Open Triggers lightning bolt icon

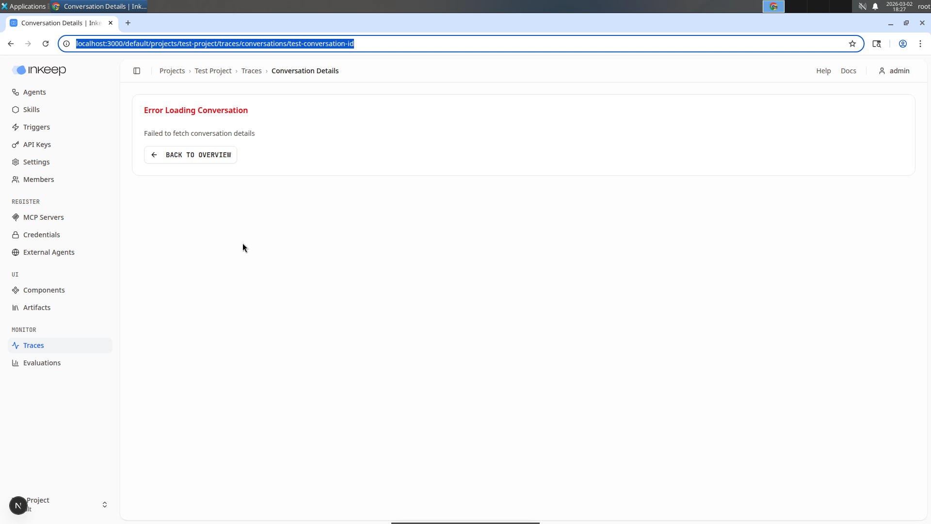click(x=16, y=127)
